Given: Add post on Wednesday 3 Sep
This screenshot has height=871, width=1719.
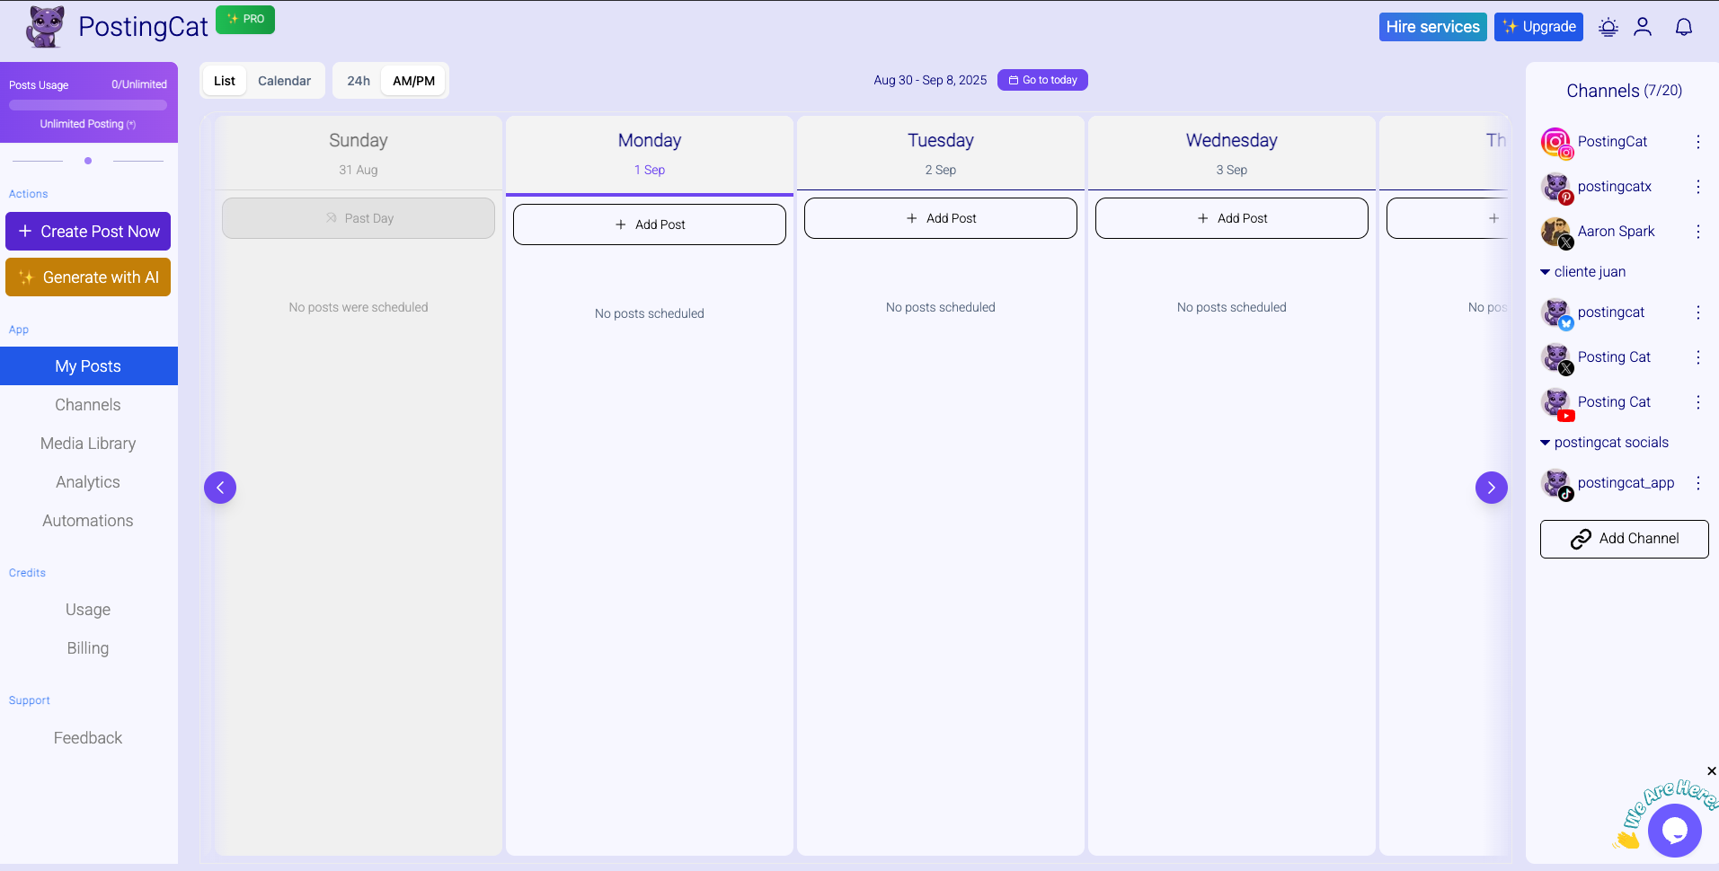Looking at the screenshot, I should (x=1232, y=218).
